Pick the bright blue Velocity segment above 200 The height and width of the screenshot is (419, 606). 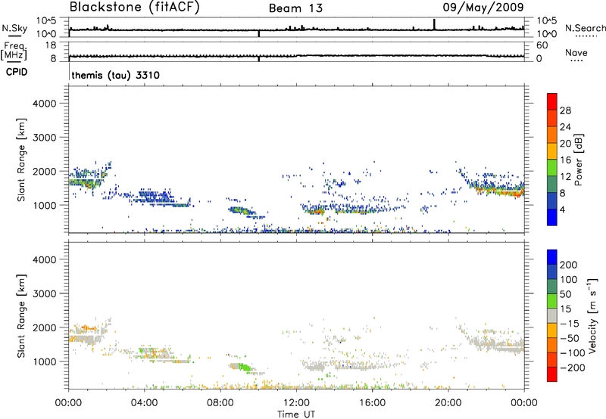tap(552, 257)
